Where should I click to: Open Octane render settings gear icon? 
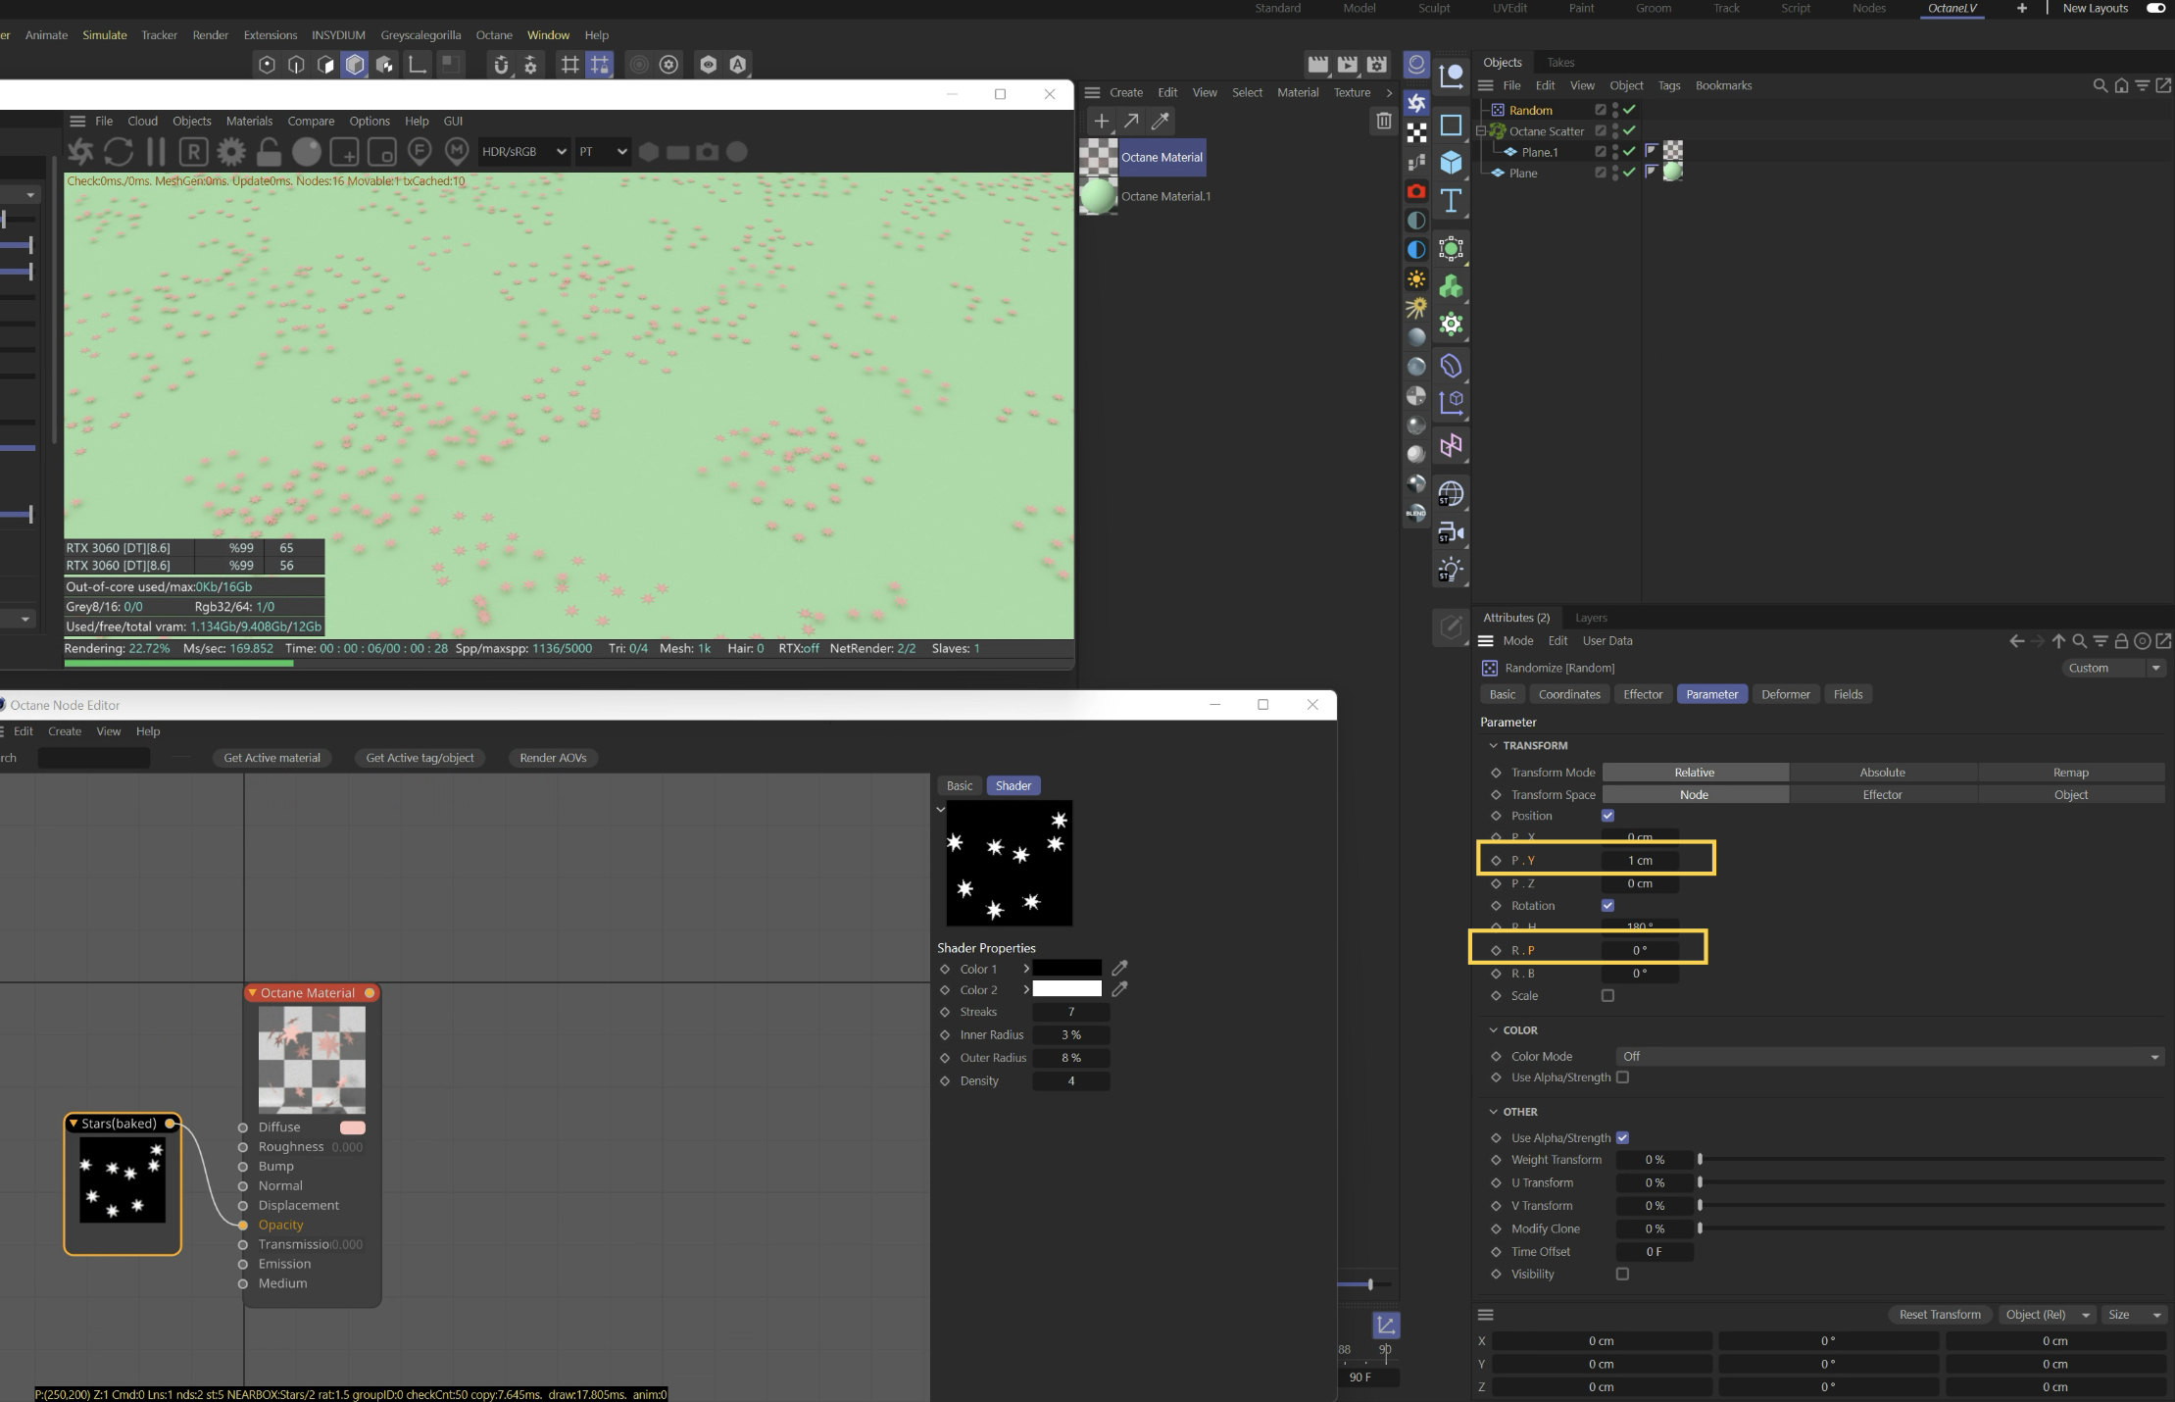tap(231, 152)
